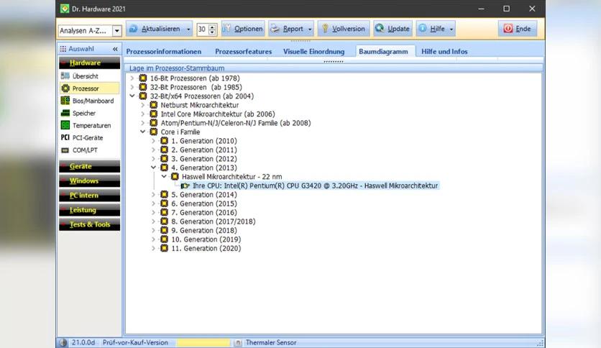Viewport: 601px width, 348px height.
Task: Open the Hilfe und Infos tab
Action: (444, 51)
